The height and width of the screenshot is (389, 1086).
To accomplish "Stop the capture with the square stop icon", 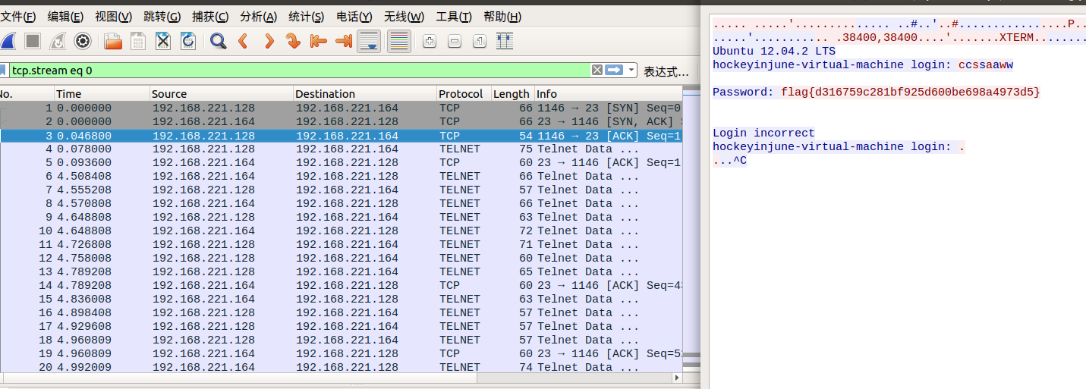I will click(33, 41).
